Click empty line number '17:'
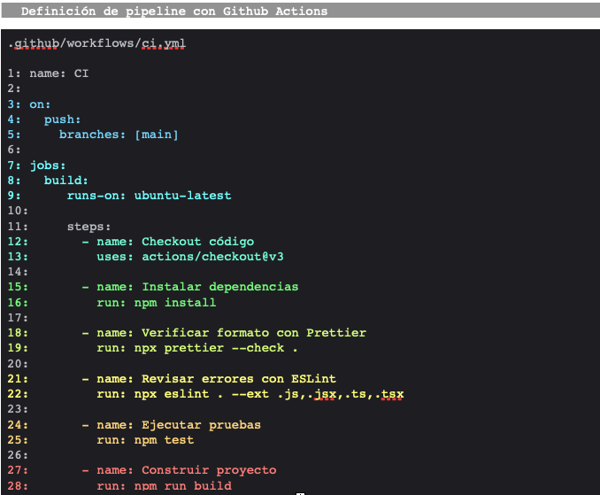Screen dimensions: 600x495 click(x=18, y=317)
